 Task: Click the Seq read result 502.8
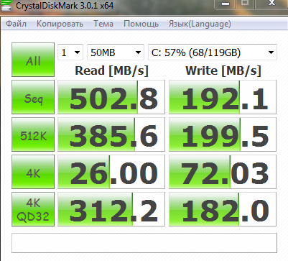point(111,97)
